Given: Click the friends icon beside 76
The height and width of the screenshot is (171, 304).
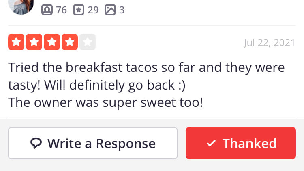Looking at the screenshot, I should click(47, 10).
